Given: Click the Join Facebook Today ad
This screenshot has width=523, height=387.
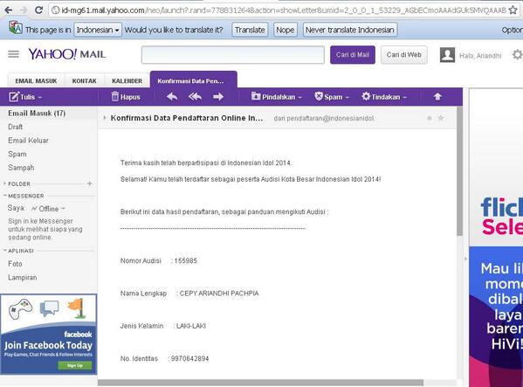Looking at the screenshot, I should tap(48, 335).
